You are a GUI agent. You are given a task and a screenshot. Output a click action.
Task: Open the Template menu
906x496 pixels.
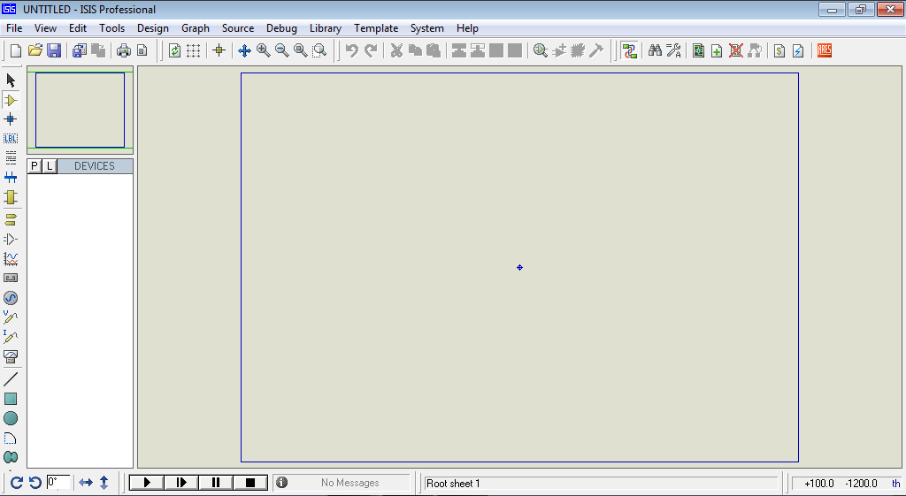coord(376,28)
